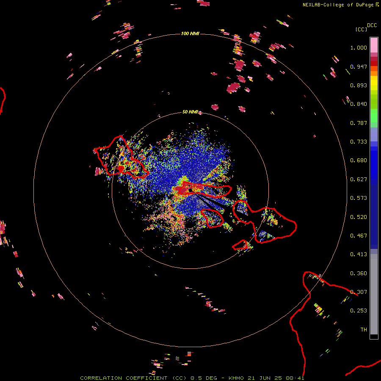Select the 1.000 value on the scale
The height and width of the screenshot is (381, 381).
(x=359, y=47)
